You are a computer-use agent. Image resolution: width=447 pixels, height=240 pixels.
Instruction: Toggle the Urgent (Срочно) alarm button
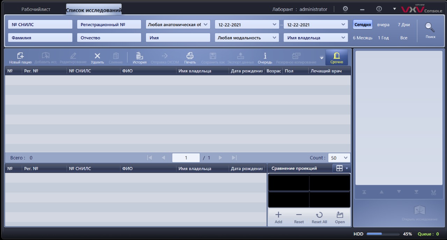[337, 58]
